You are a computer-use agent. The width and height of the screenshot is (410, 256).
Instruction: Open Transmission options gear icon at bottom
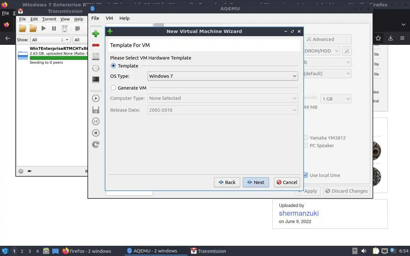click(21, 171)
